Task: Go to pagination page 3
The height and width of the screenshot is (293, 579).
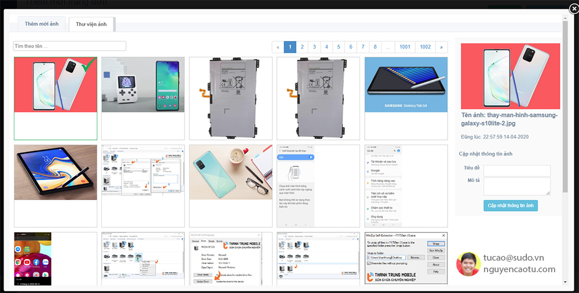Action: pyautogui.click(x=314, y=47)
